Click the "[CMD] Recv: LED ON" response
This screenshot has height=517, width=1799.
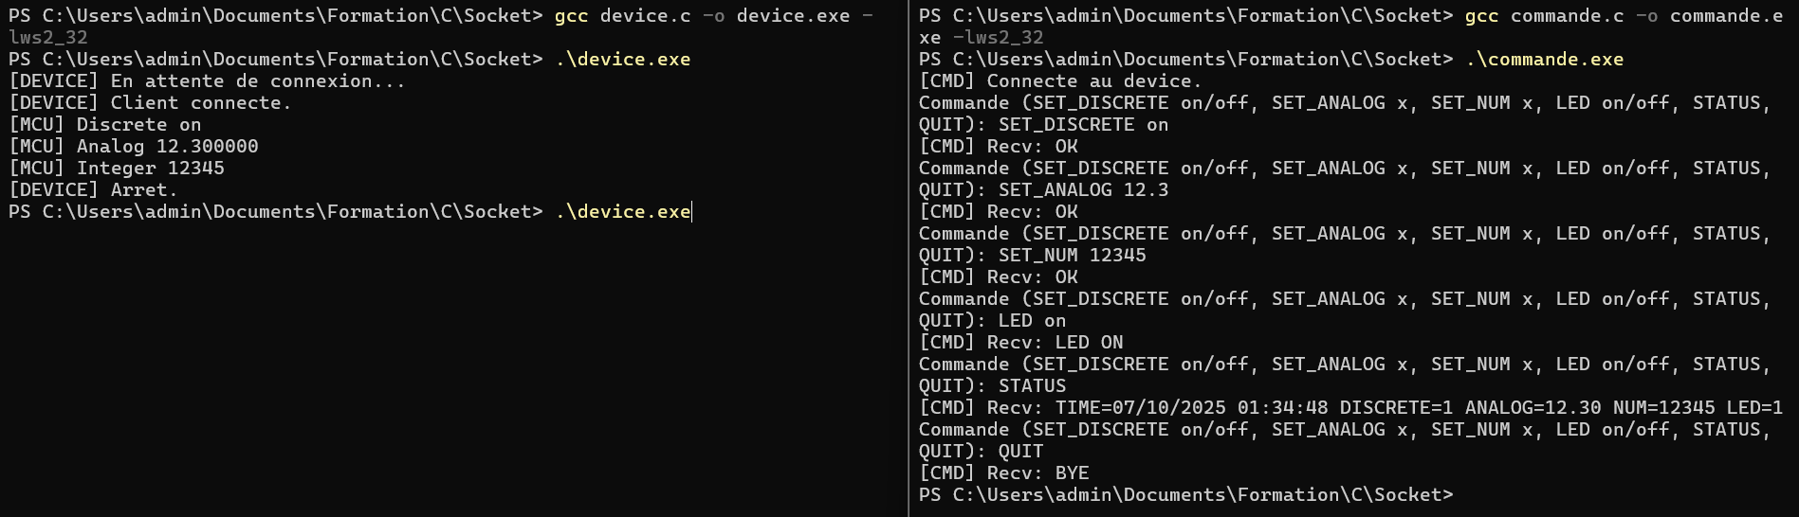(x=1020, y=343)
